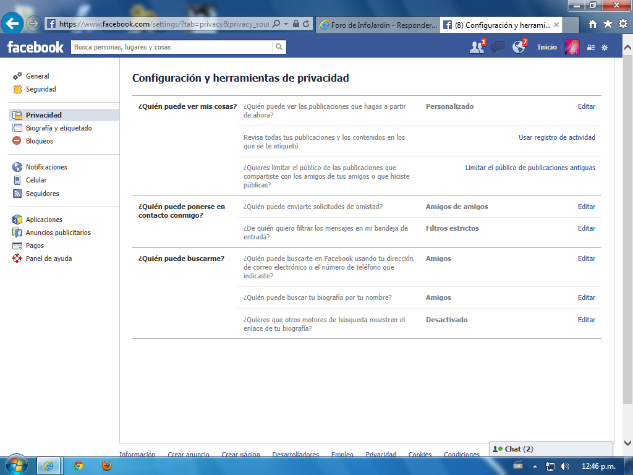Click the Facebook logo

pyautogui.click(x=35, y=47)
